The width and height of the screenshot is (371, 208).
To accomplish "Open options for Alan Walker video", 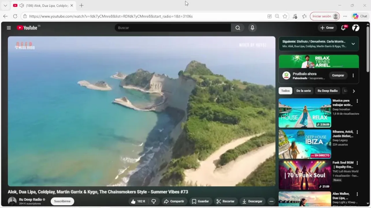I will (x=357, y=194).
